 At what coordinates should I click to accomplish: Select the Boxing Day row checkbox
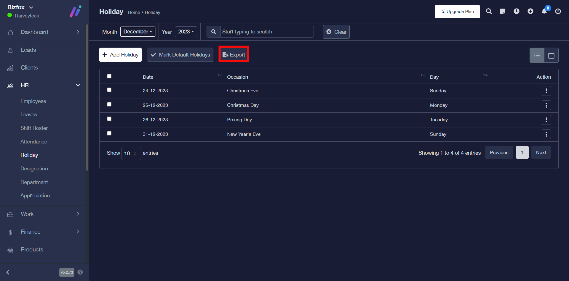point(109,119)
